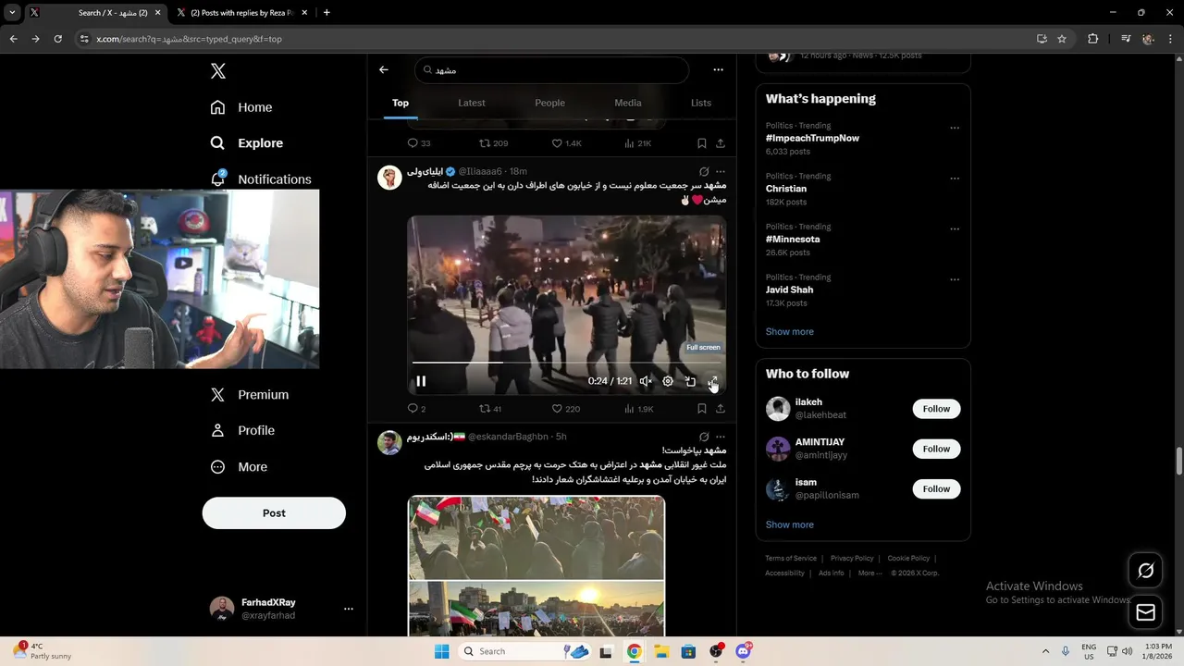1184x666 pixels.
Task: Switch to the Lists tab
Action: click(701, 103)
